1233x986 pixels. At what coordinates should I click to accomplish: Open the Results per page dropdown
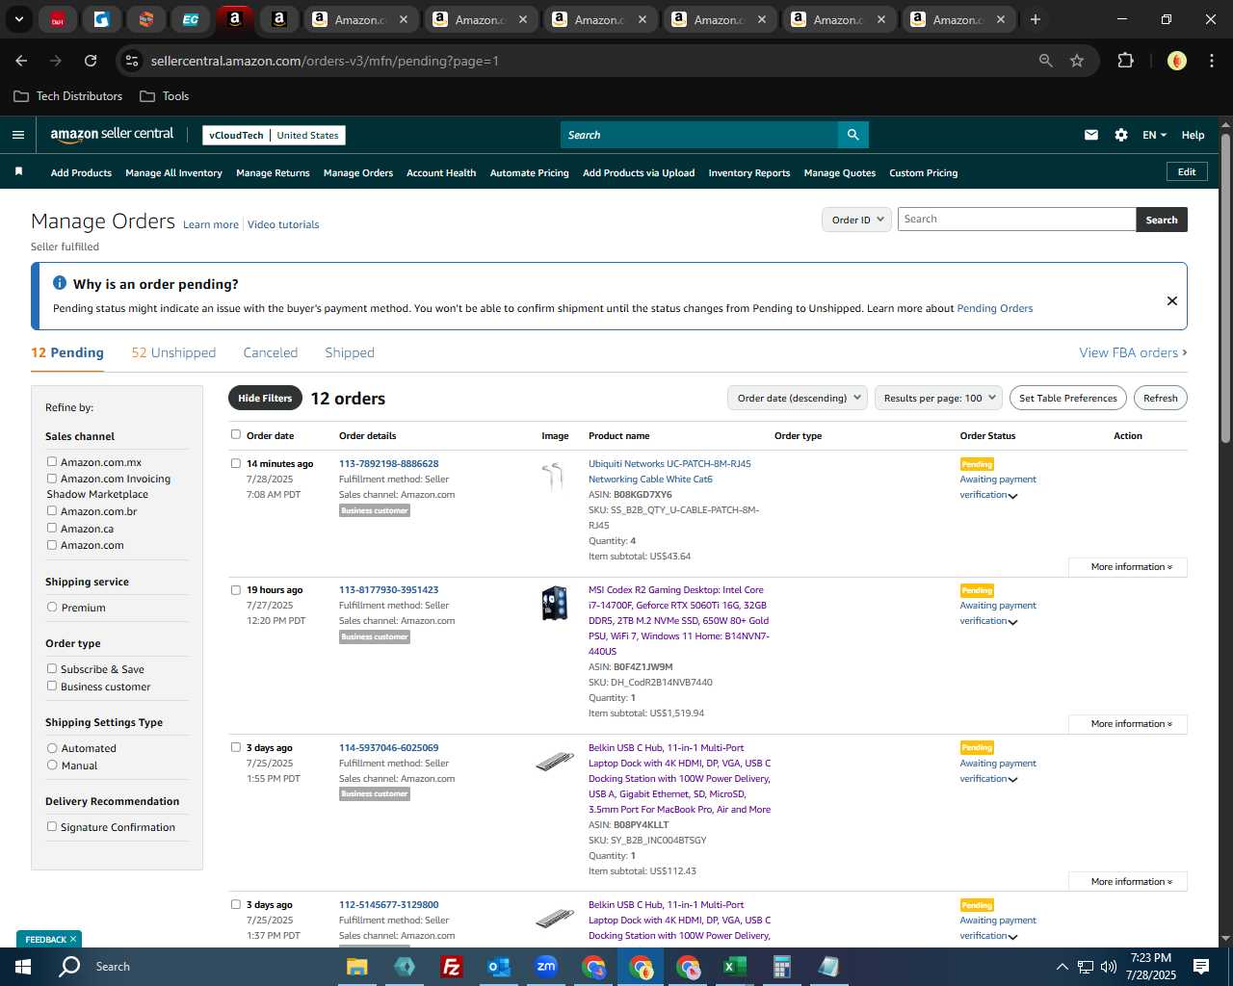(x=939, y=398)
